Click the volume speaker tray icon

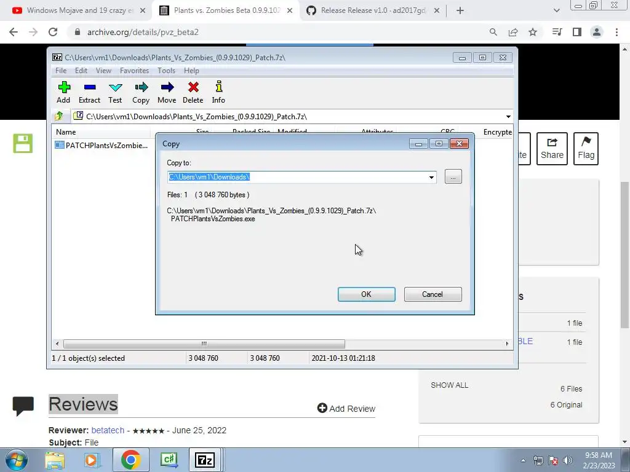[568, 461]
